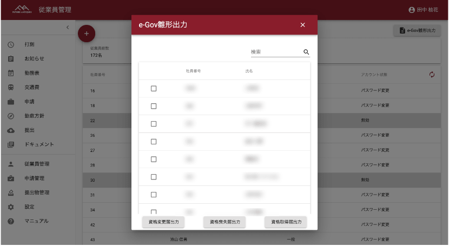Select the お知らせ menu item
Viewport: 449px width, 246px height.
[34, 59]
